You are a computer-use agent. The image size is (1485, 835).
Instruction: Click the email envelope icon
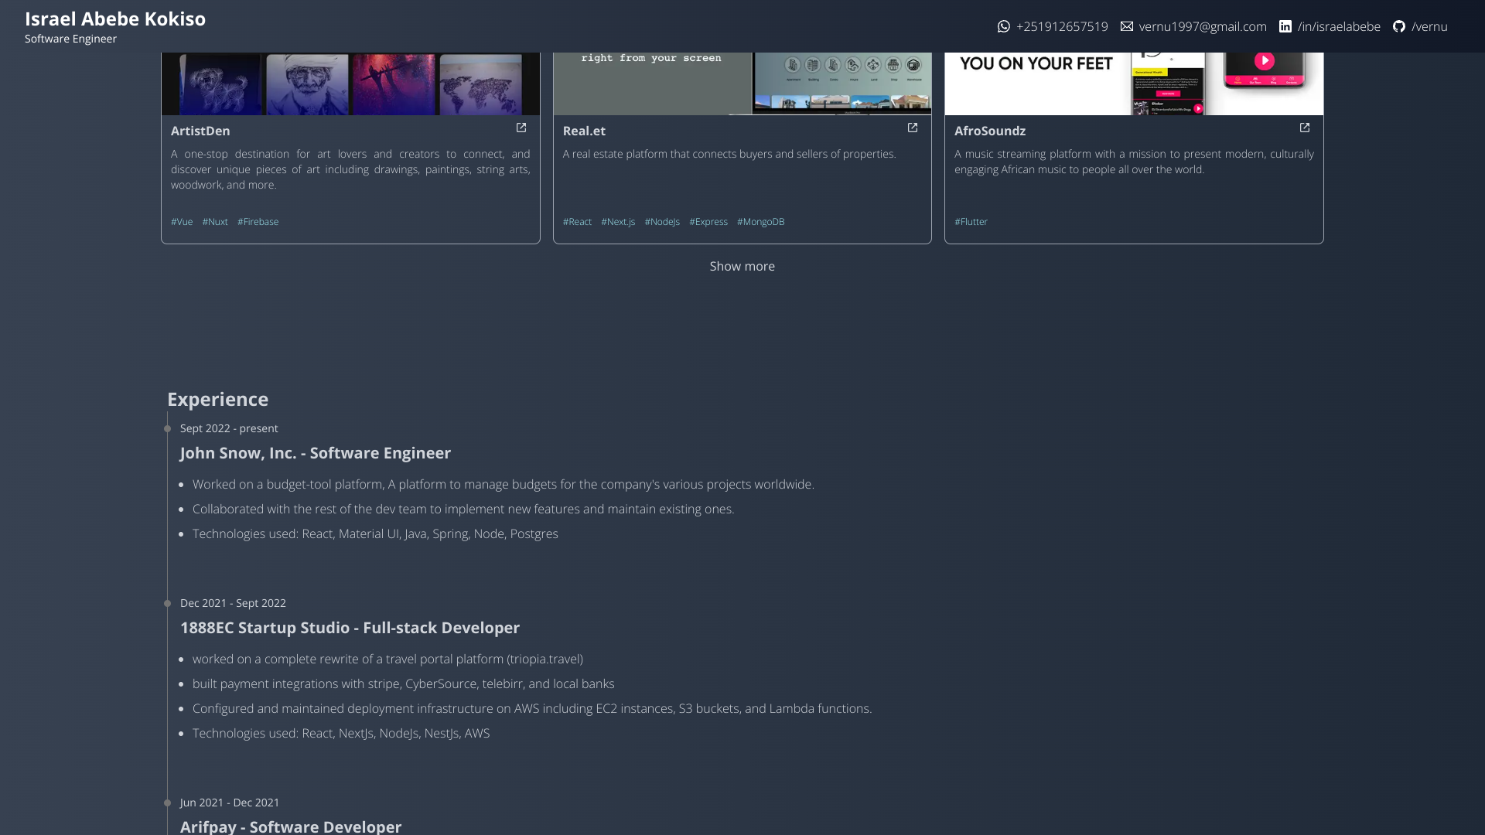click(1127, 26)
